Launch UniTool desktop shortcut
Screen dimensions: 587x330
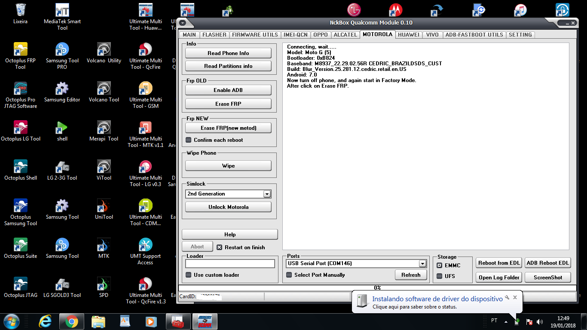(x=104, y=209)
